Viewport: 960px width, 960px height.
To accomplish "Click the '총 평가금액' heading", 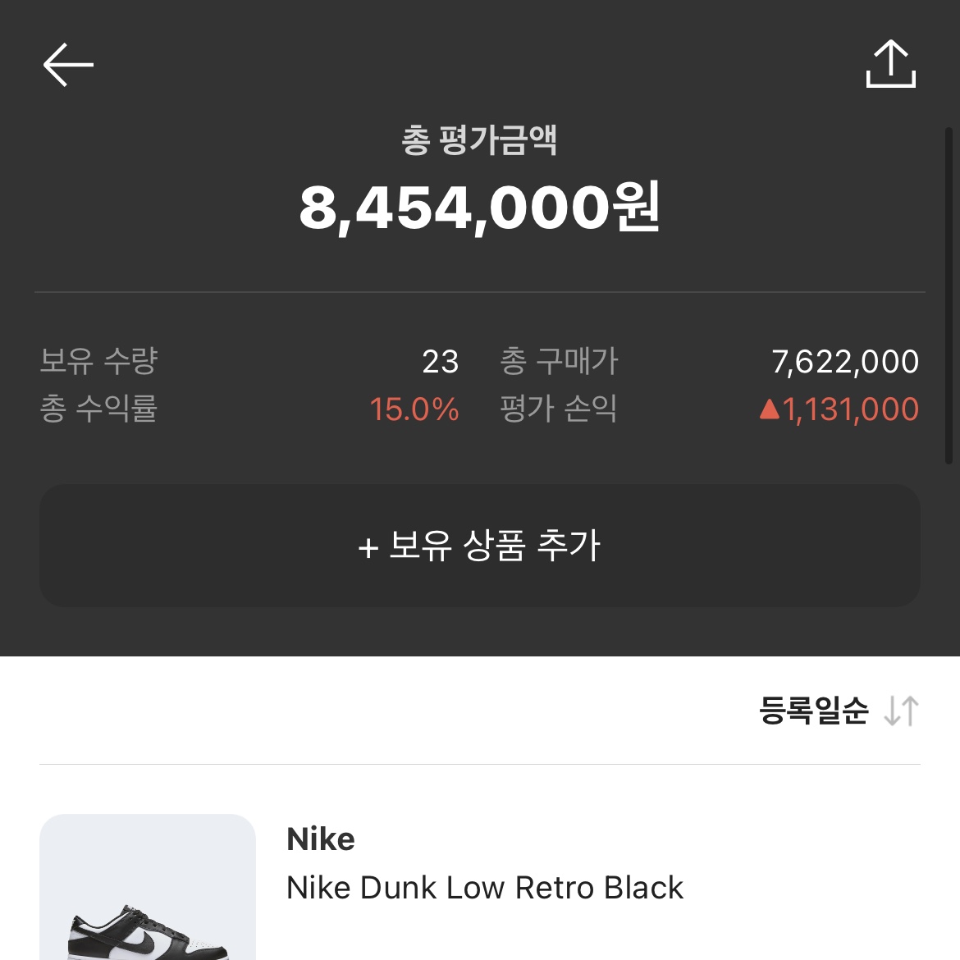I will click(x=479, y=140).
